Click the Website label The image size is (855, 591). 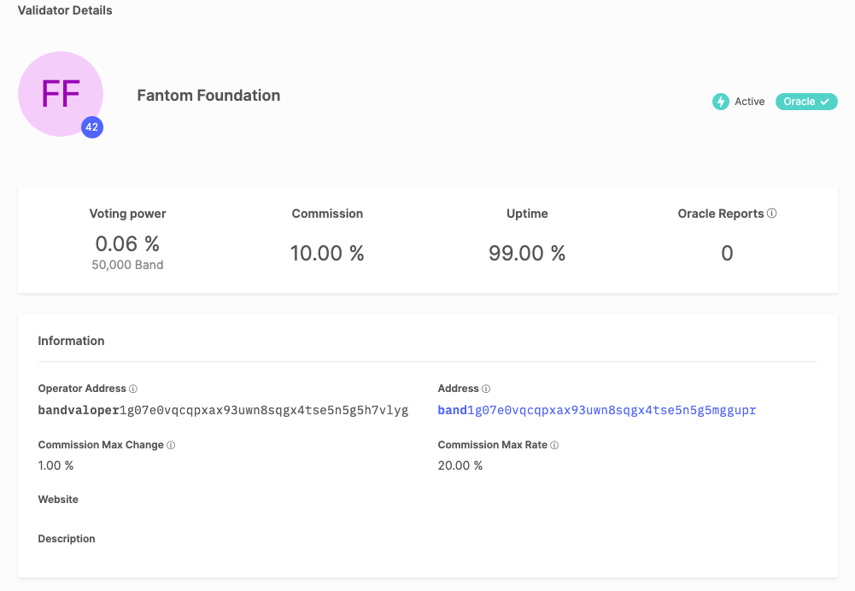pos(58,500)
